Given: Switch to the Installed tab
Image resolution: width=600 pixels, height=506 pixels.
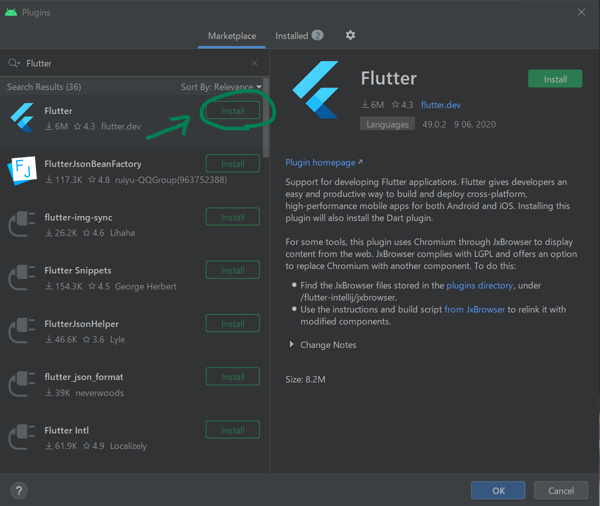Looking at the screenshot, I should pos(292,35).
